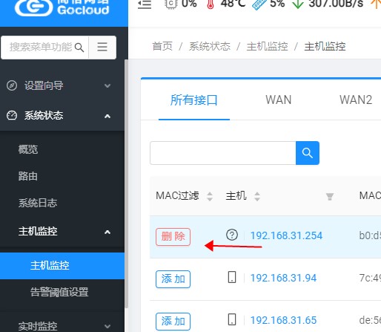Switch to the WAN tab
Image resolution: width=381 pixels, height=332 pixels.
click(x=279, y=100)
